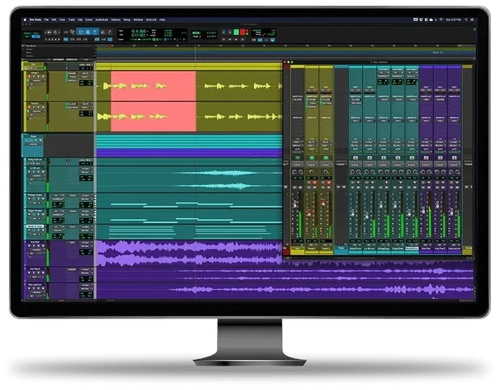
Task: Click the Vocal 2 track name button
Action: pos(35,103)
